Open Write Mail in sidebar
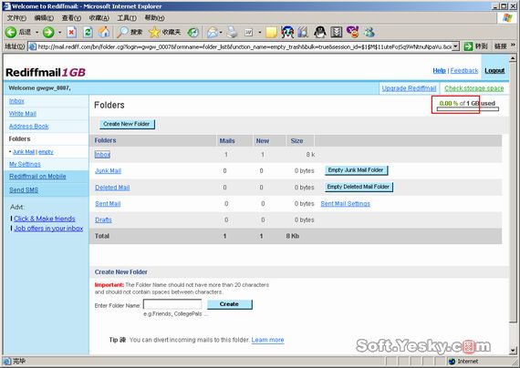Viewport: 520px width, 368px height. (x=23, y=114)
